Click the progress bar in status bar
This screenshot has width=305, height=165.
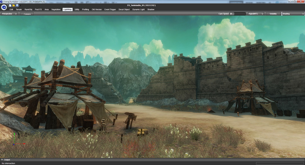280,163
